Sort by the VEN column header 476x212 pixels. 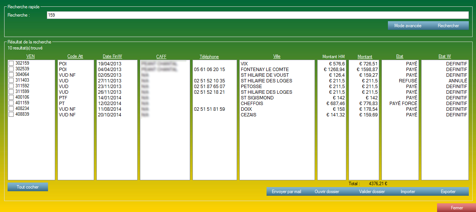pos(31,57)
